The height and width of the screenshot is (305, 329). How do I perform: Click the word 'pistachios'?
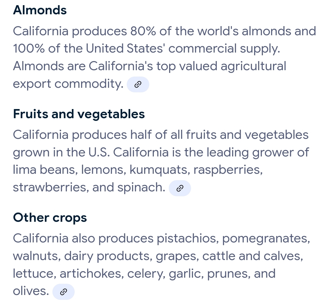186,238
